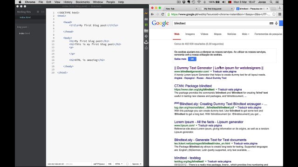Click the diamond-shaped icon in Brackets right toolbar

pyautogui.click(x=146, y=36)
